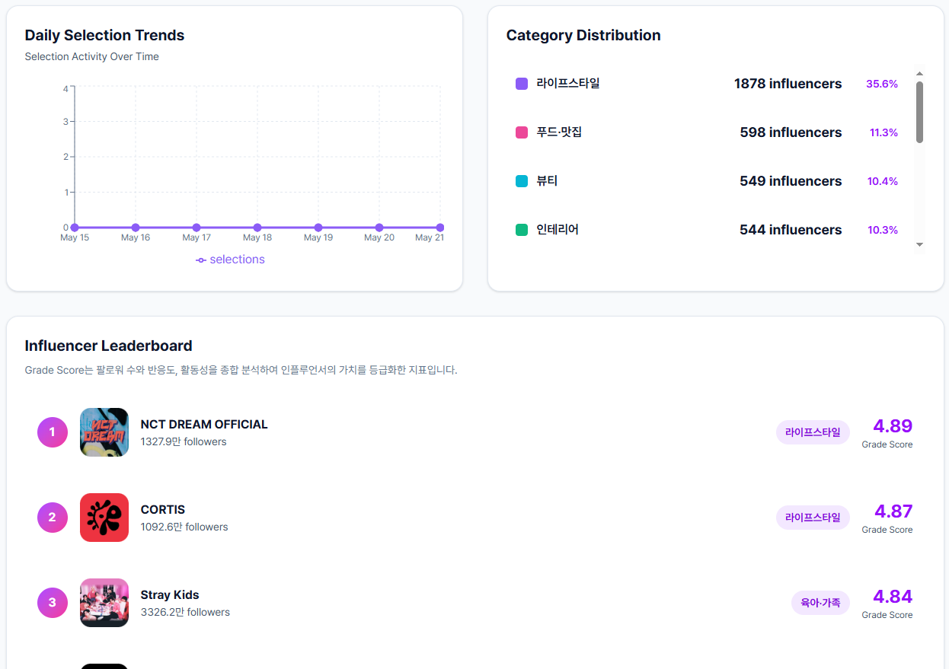
Task: Click the 10.3% percentage
Action: pyautogui.click(x=883, y=230)
